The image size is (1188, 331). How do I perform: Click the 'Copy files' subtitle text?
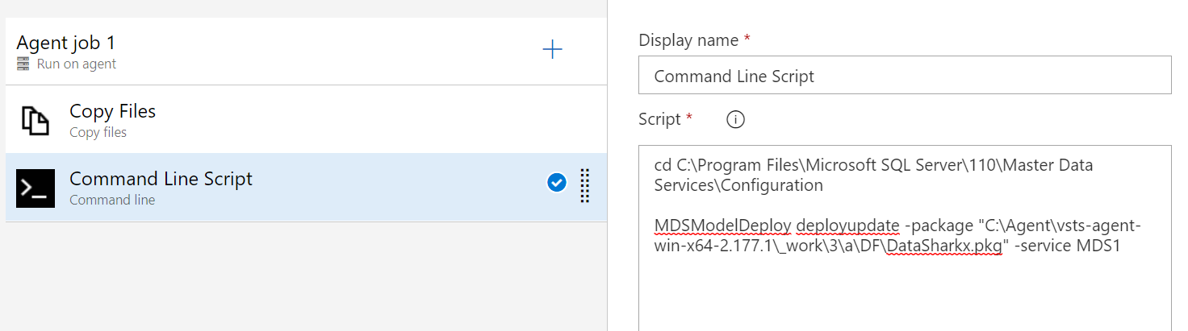pyautogui.click(x=98, y=132)
